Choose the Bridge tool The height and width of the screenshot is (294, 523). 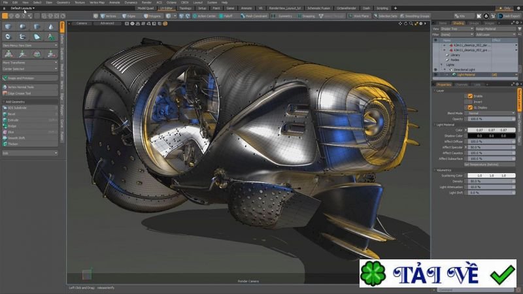click(x=14, y=125)
